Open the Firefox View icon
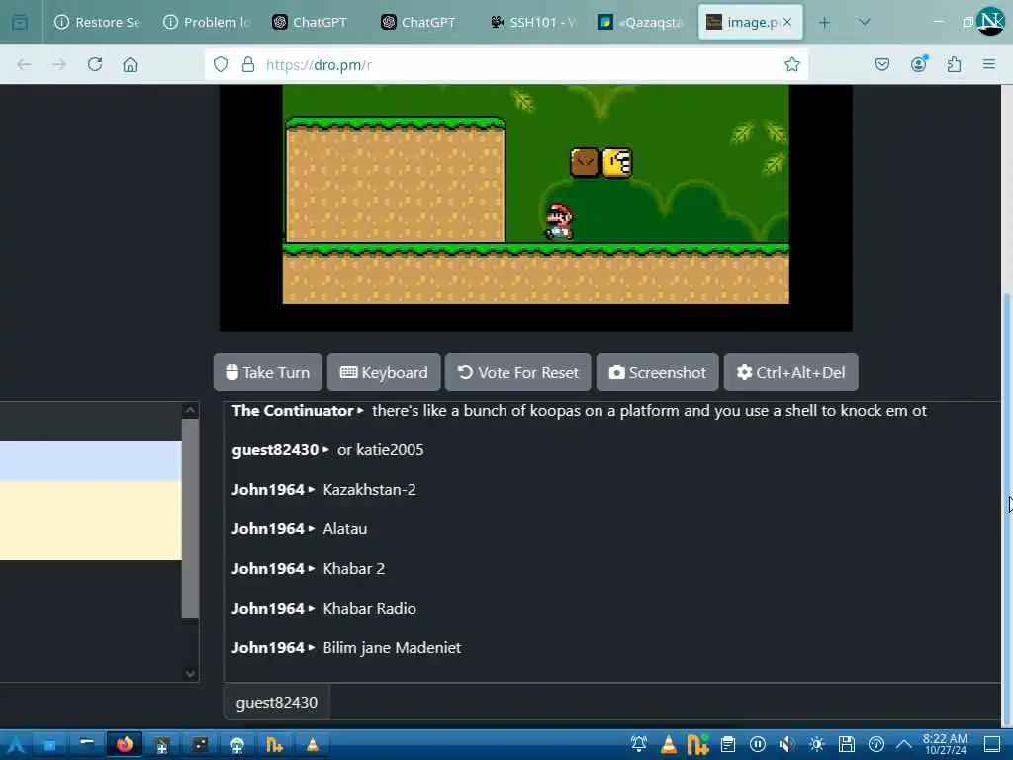Viewport: 1013px width, 760px height. tap(20, 22)
